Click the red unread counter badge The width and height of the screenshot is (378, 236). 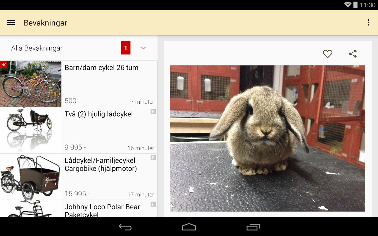(x=126, y=48)
